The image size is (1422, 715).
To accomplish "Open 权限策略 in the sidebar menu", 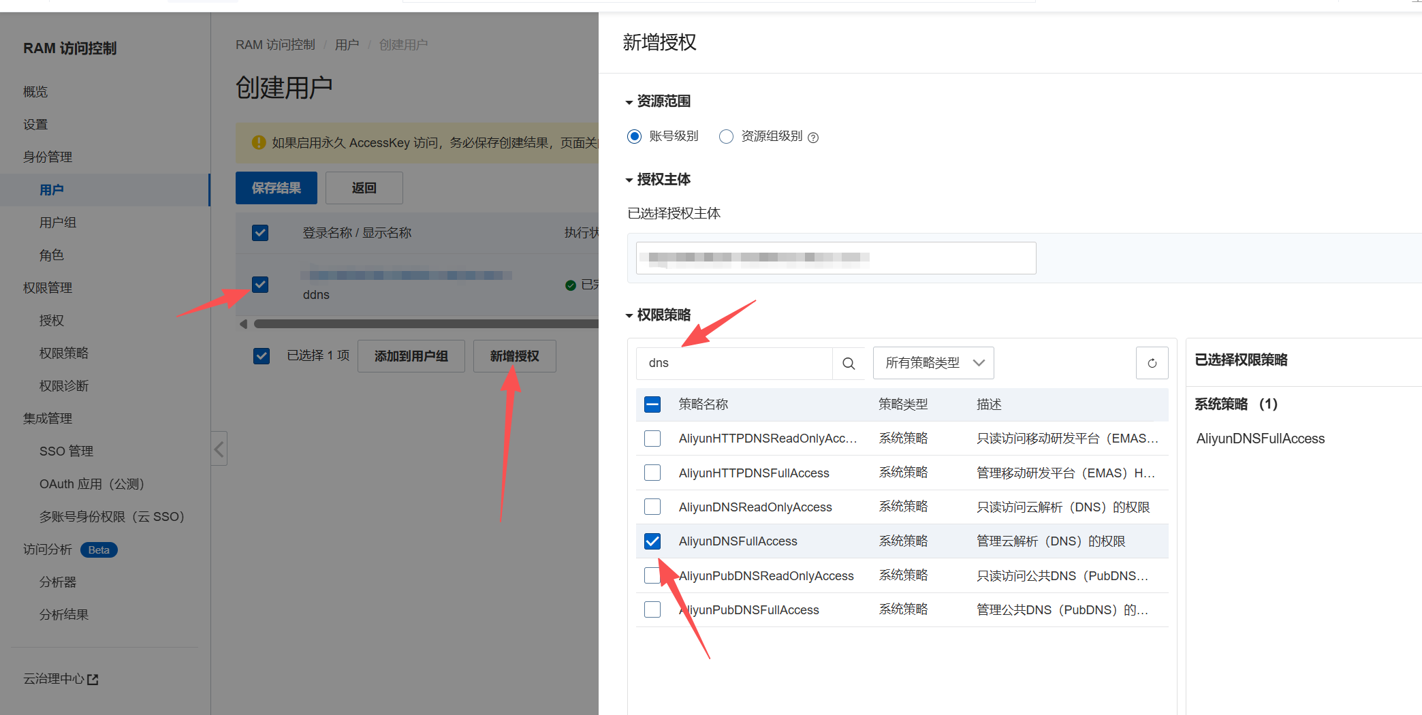I will (x=64, y=353).
